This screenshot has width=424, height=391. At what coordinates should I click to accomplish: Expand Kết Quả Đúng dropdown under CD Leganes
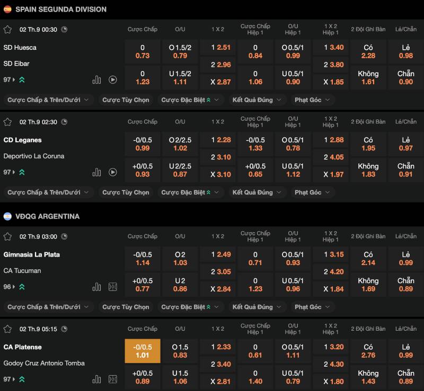click(x=257, y=193)
